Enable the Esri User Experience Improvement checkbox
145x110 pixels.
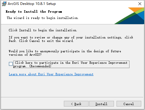[x=11, y=64]
